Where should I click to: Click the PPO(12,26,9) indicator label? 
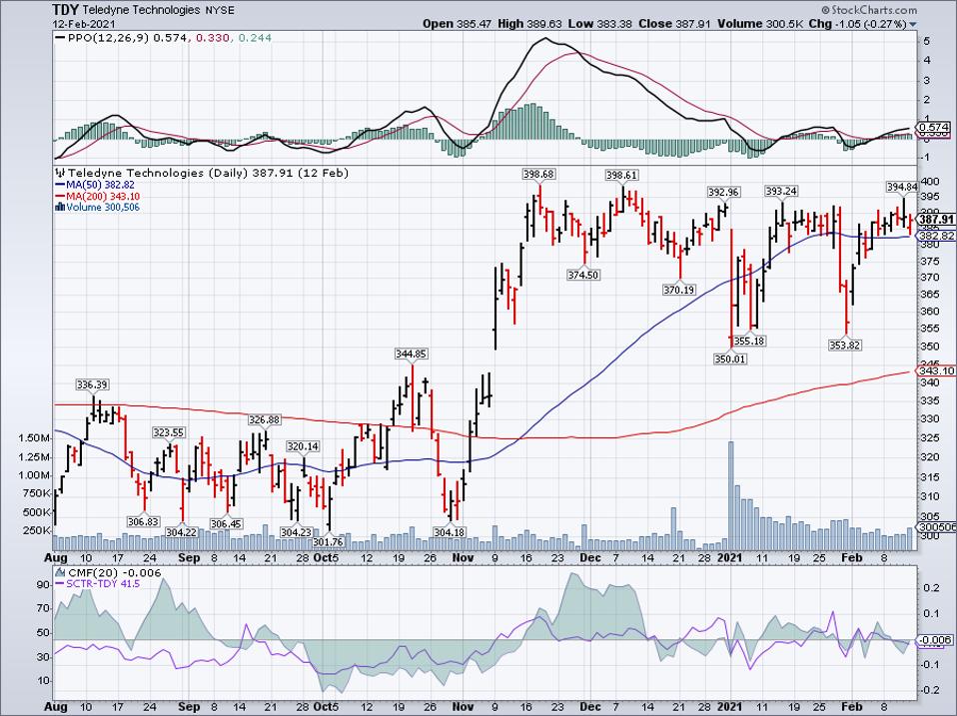(108, 38)
